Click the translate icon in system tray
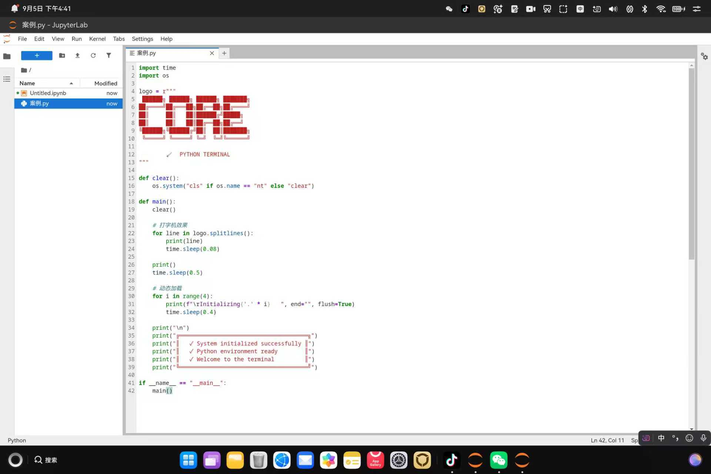 [x=498, y=9]
